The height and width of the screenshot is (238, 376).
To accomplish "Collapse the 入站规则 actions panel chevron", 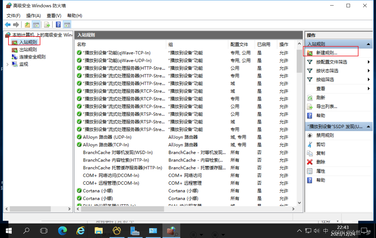I will pos(368,44).
